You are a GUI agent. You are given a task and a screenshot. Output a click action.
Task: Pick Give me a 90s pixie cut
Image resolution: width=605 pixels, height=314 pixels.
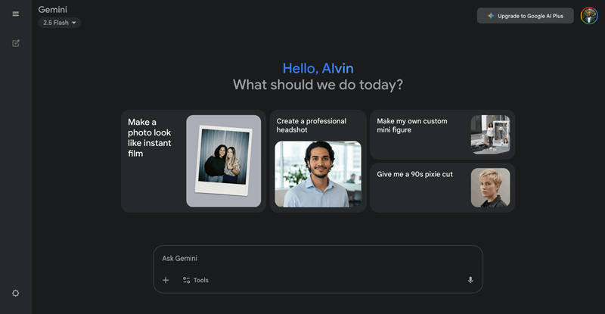point(415,174)
